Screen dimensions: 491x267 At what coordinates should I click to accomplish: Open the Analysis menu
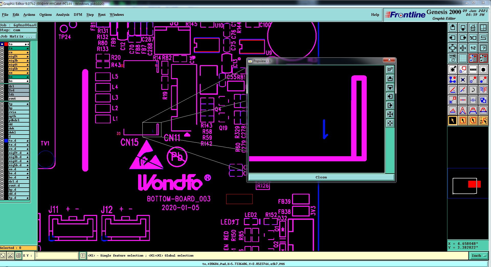pyautogui.click(x=63, y=15)
